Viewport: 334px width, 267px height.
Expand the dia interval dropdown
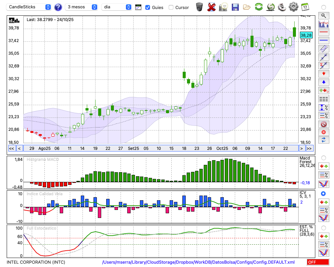pyautogui.click(x=117, y=7)
